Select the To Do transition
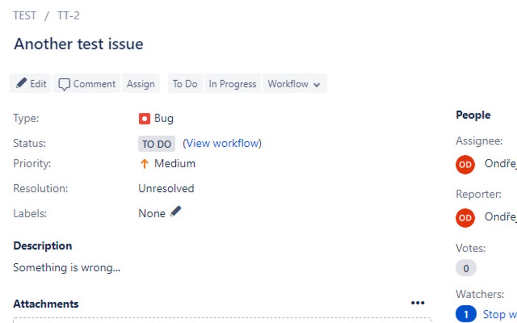This screenshot has width=517, height=323. [184, 84]
